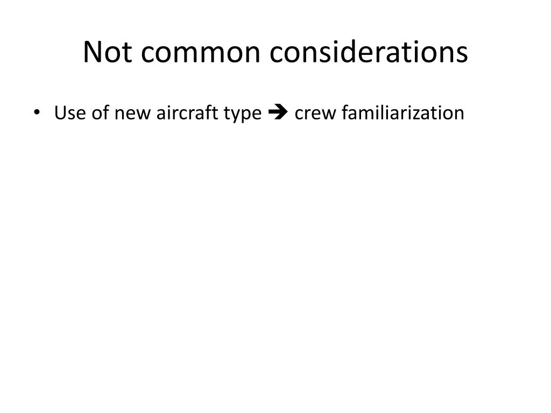Click the last letter 's' of 'considerations'

pos(462,56)
